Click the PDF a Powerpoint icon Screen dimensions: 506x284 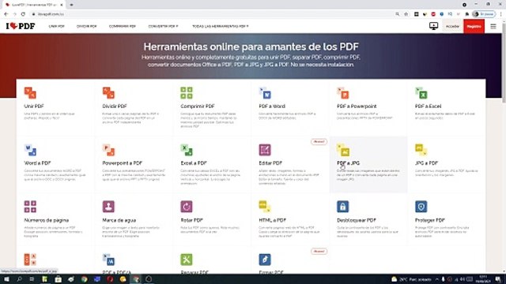(x=343, y=93)
